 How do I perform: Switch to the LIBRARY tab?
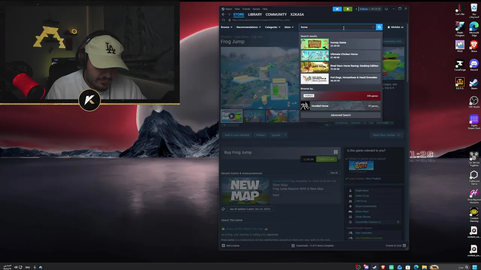(x=255, y=14)
